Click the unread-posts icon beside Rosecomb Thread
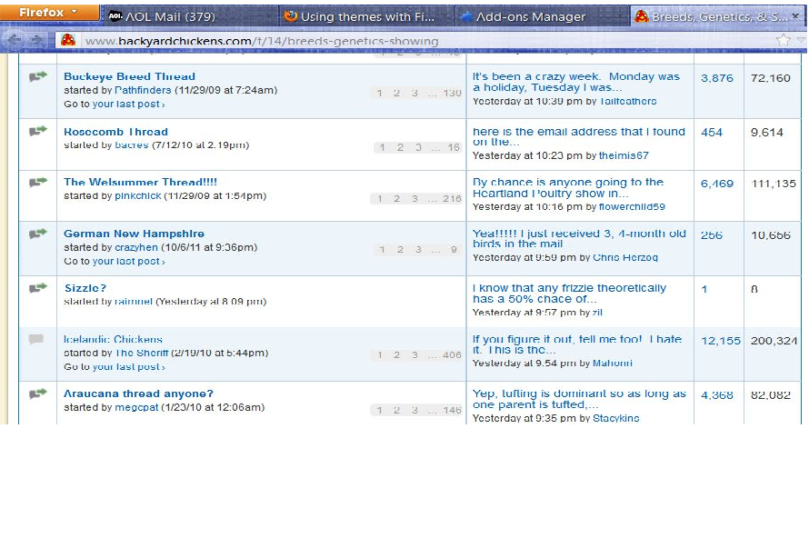The height and width of the screenshot is (558, 809). [37, 131]
